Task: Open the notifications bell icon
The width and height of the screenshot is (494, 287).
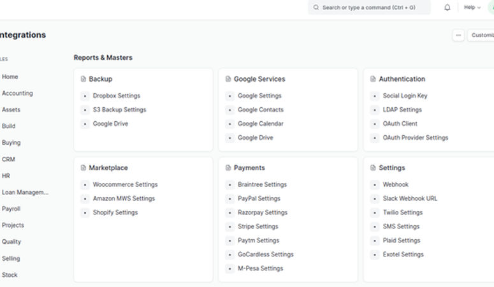Action: coord(447,8)
